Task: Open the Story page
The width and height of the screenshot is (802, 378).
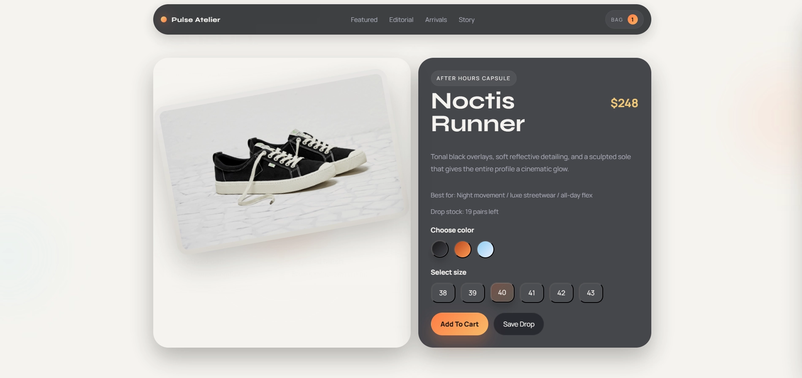Action: 466,20
